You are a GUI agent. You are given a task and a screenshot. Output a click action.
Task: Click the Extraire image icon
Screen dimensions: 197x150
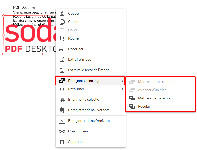(x=62, y=60)
